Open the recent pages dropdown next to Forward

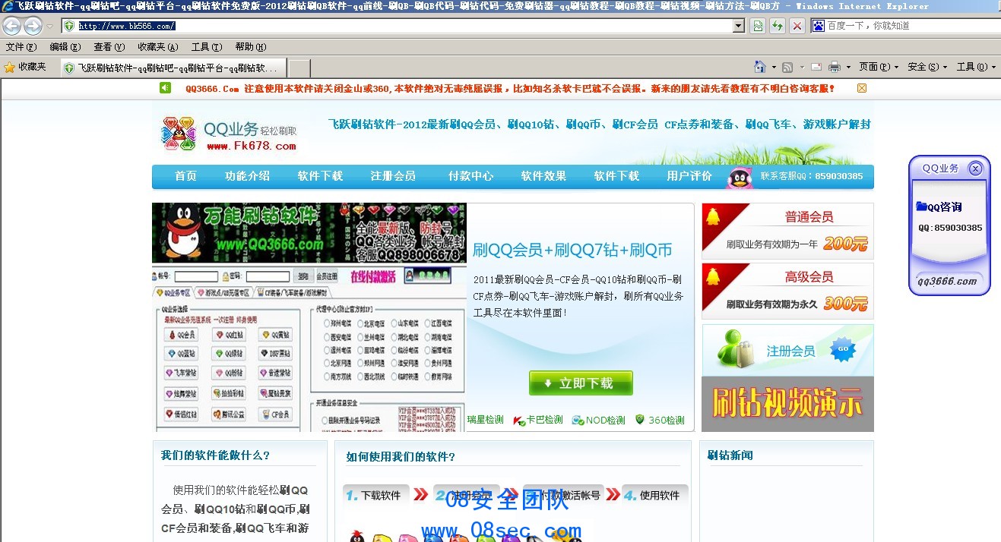(50, 26)
